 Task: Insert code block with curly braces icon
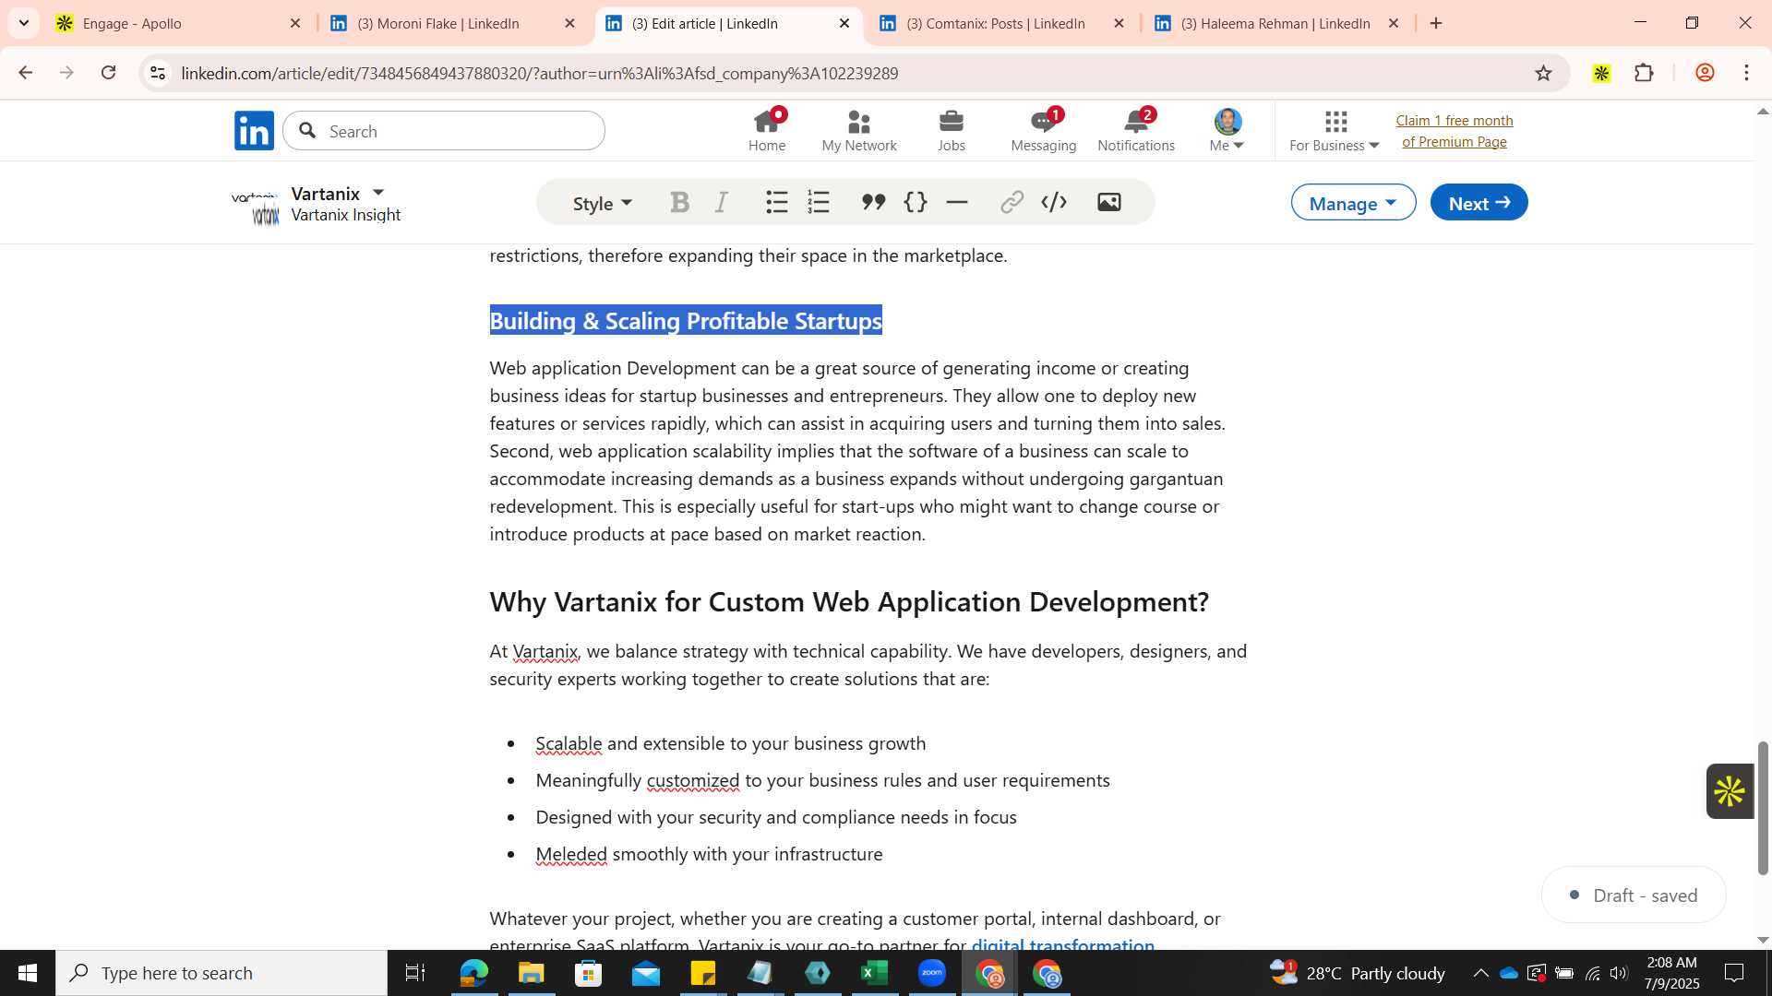[916, 202]
